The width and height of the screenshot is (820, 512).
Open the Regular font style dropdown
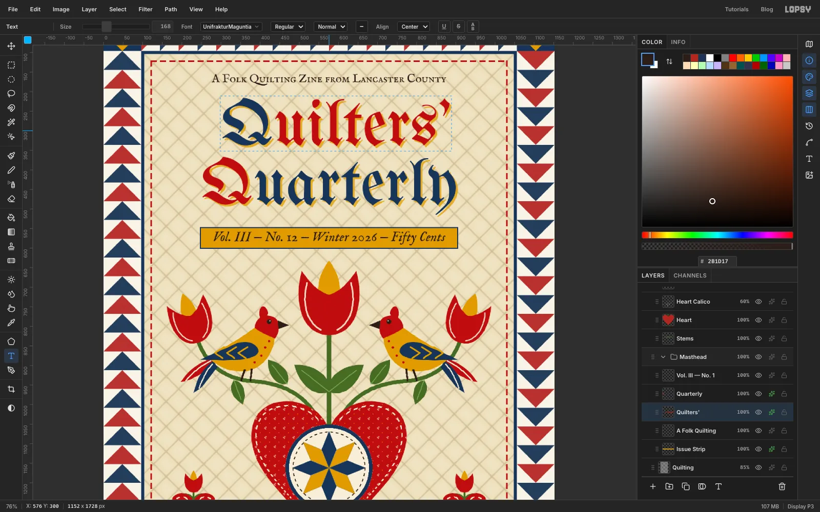click(x=289, y=27)
